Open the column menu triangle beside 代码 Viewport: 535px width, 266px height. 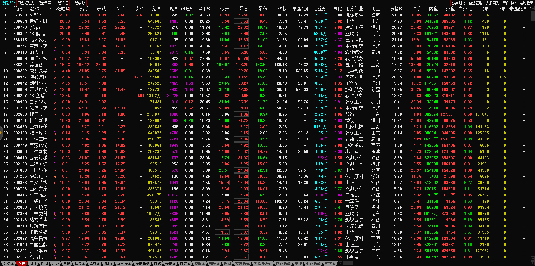[6, 9]
